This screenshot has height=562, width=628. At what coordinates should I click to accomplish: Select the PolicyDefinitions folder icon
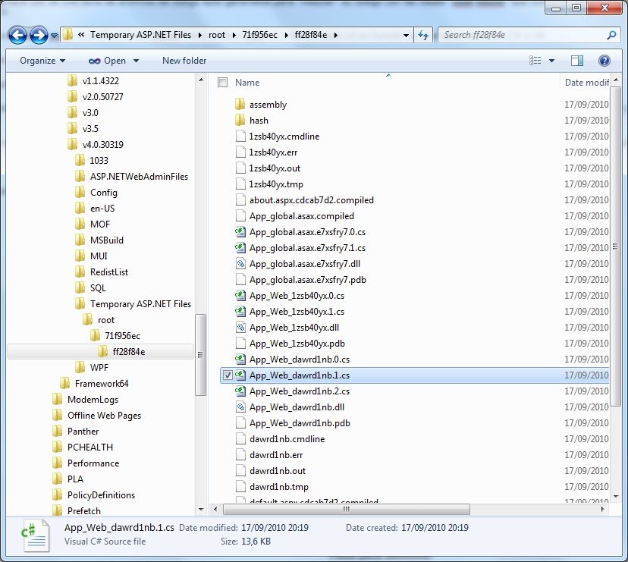[58, 495]
